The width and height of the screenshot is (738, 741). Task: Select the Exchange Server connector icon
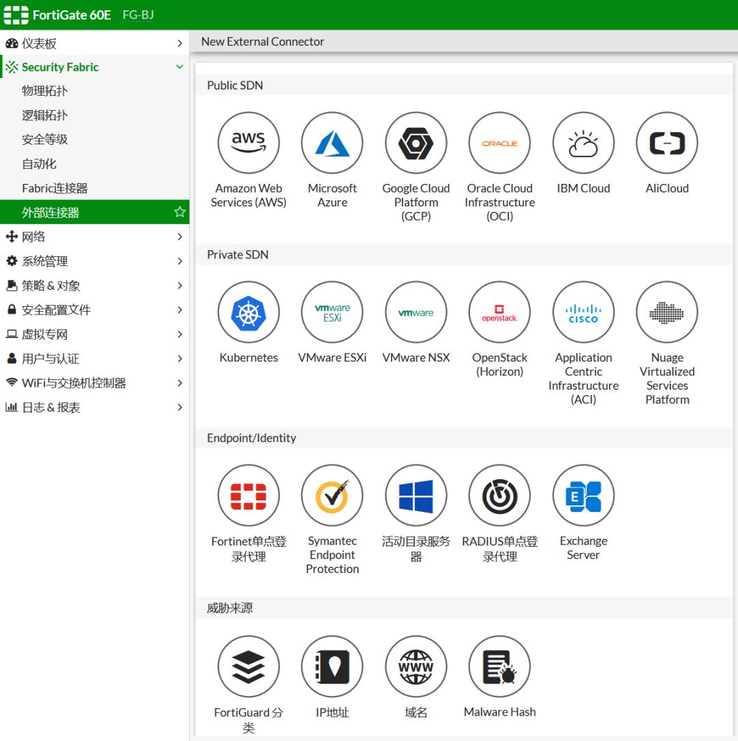pos(583,496)
